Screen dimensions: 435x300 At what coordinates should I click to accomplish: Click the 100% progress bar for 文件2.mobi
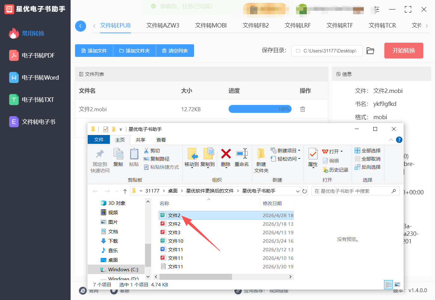(260, 109)
